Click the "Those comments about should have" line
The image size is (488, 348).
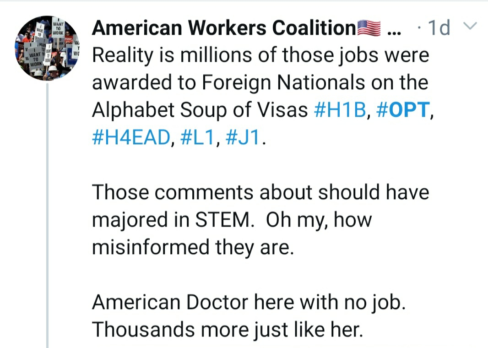tap(261, 192)
